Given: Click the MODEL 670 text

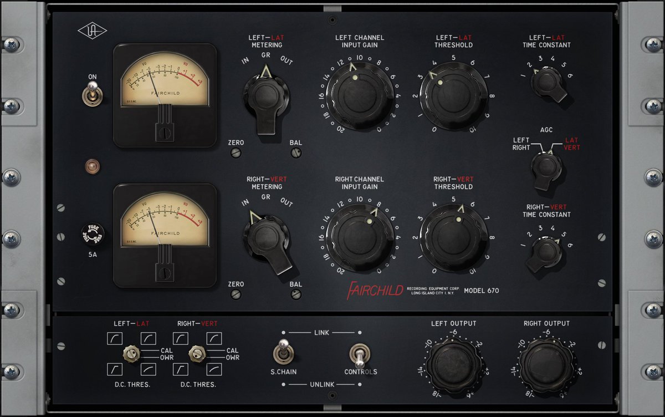Looking at the screenshot, I should (x=483, y=291).
